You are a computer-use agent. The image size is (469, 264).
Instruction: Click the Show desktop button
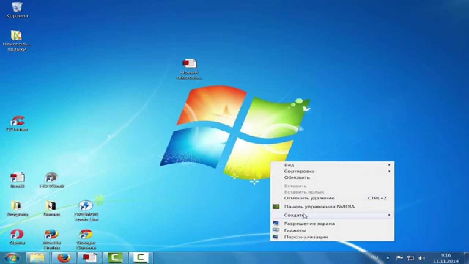pos(466,258)
